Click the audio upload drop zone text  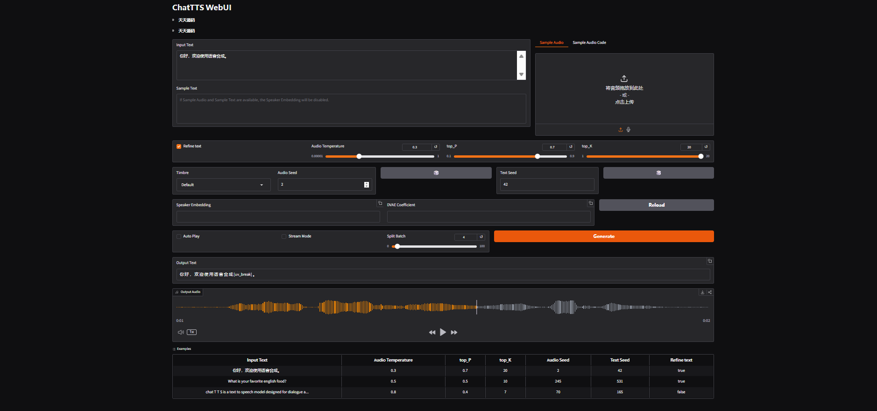[624, 95]
